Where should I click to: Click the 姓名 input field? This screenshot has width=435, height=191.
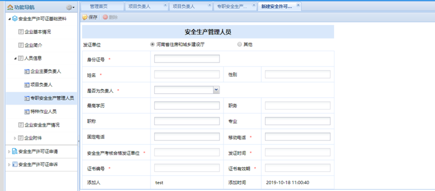pyautogui.click(x=187, y=74)
